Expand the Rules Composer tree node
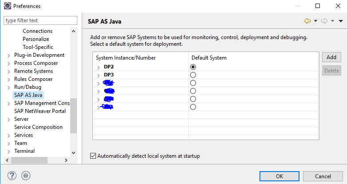This screenshot has width=347, height=184. pos(8,80)
